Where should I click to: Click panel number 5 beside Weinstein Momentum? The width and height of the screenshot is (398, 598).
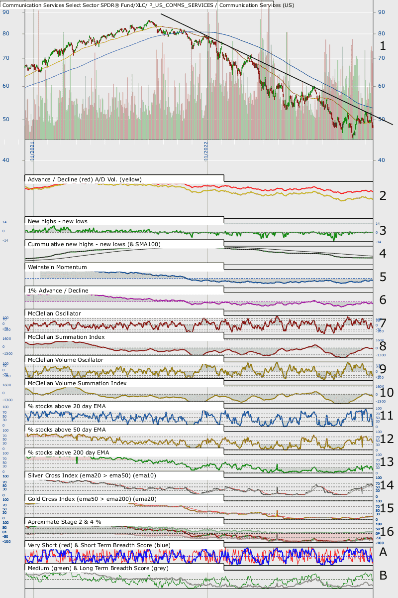click(x=383, y=277)
